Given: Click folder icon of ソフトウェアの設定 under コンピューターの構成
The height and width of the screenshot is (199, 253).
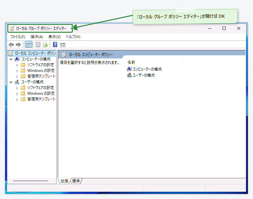Looking at the screenshot, I should click(23, 65).
